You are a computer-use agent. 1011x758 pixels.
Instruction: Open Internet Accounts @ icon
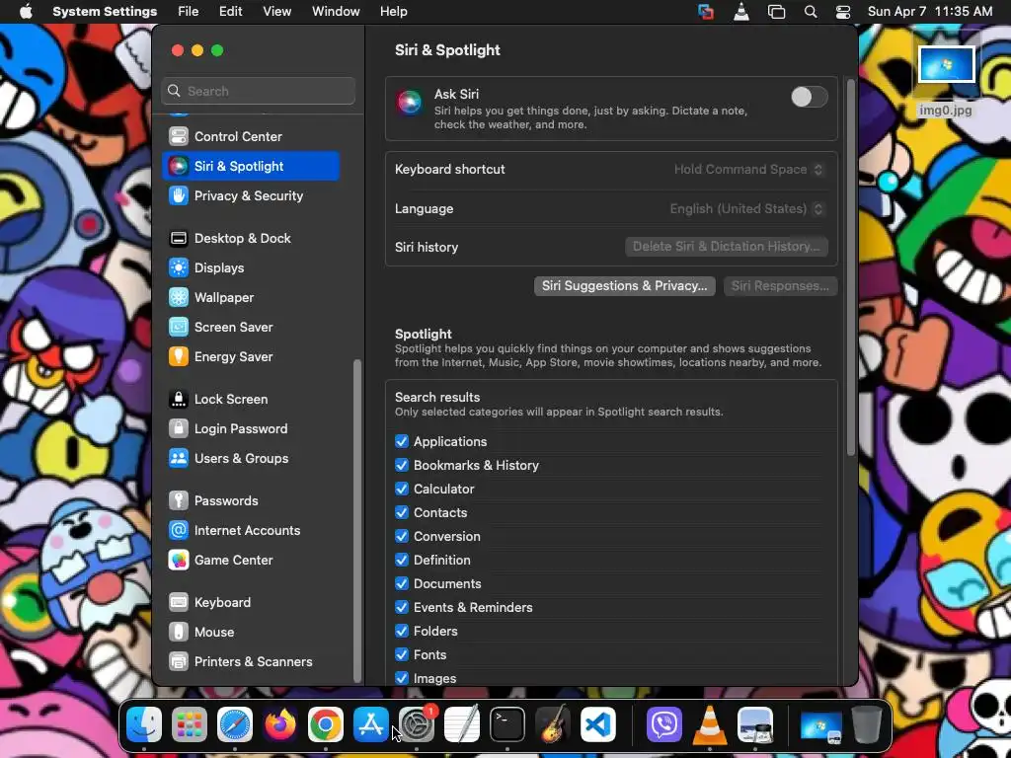point(179,530)
